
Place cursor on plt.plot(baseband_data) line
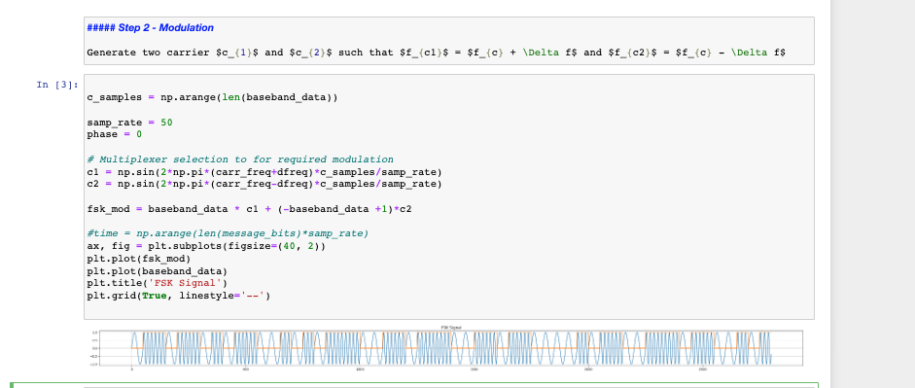(x=157, y=270)
